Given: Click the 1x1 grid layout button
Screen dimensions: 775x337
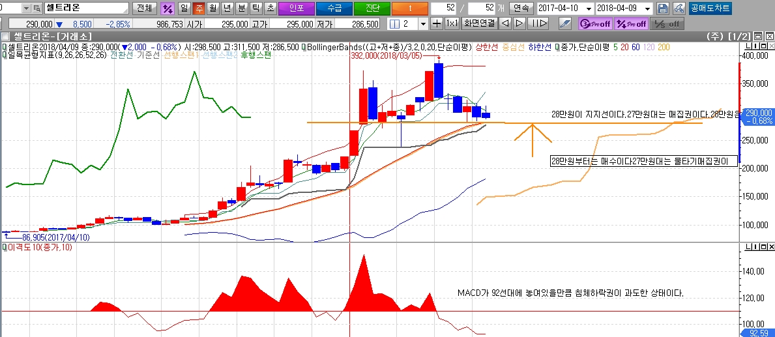Looking at the screenshot, I should (452, 23).
